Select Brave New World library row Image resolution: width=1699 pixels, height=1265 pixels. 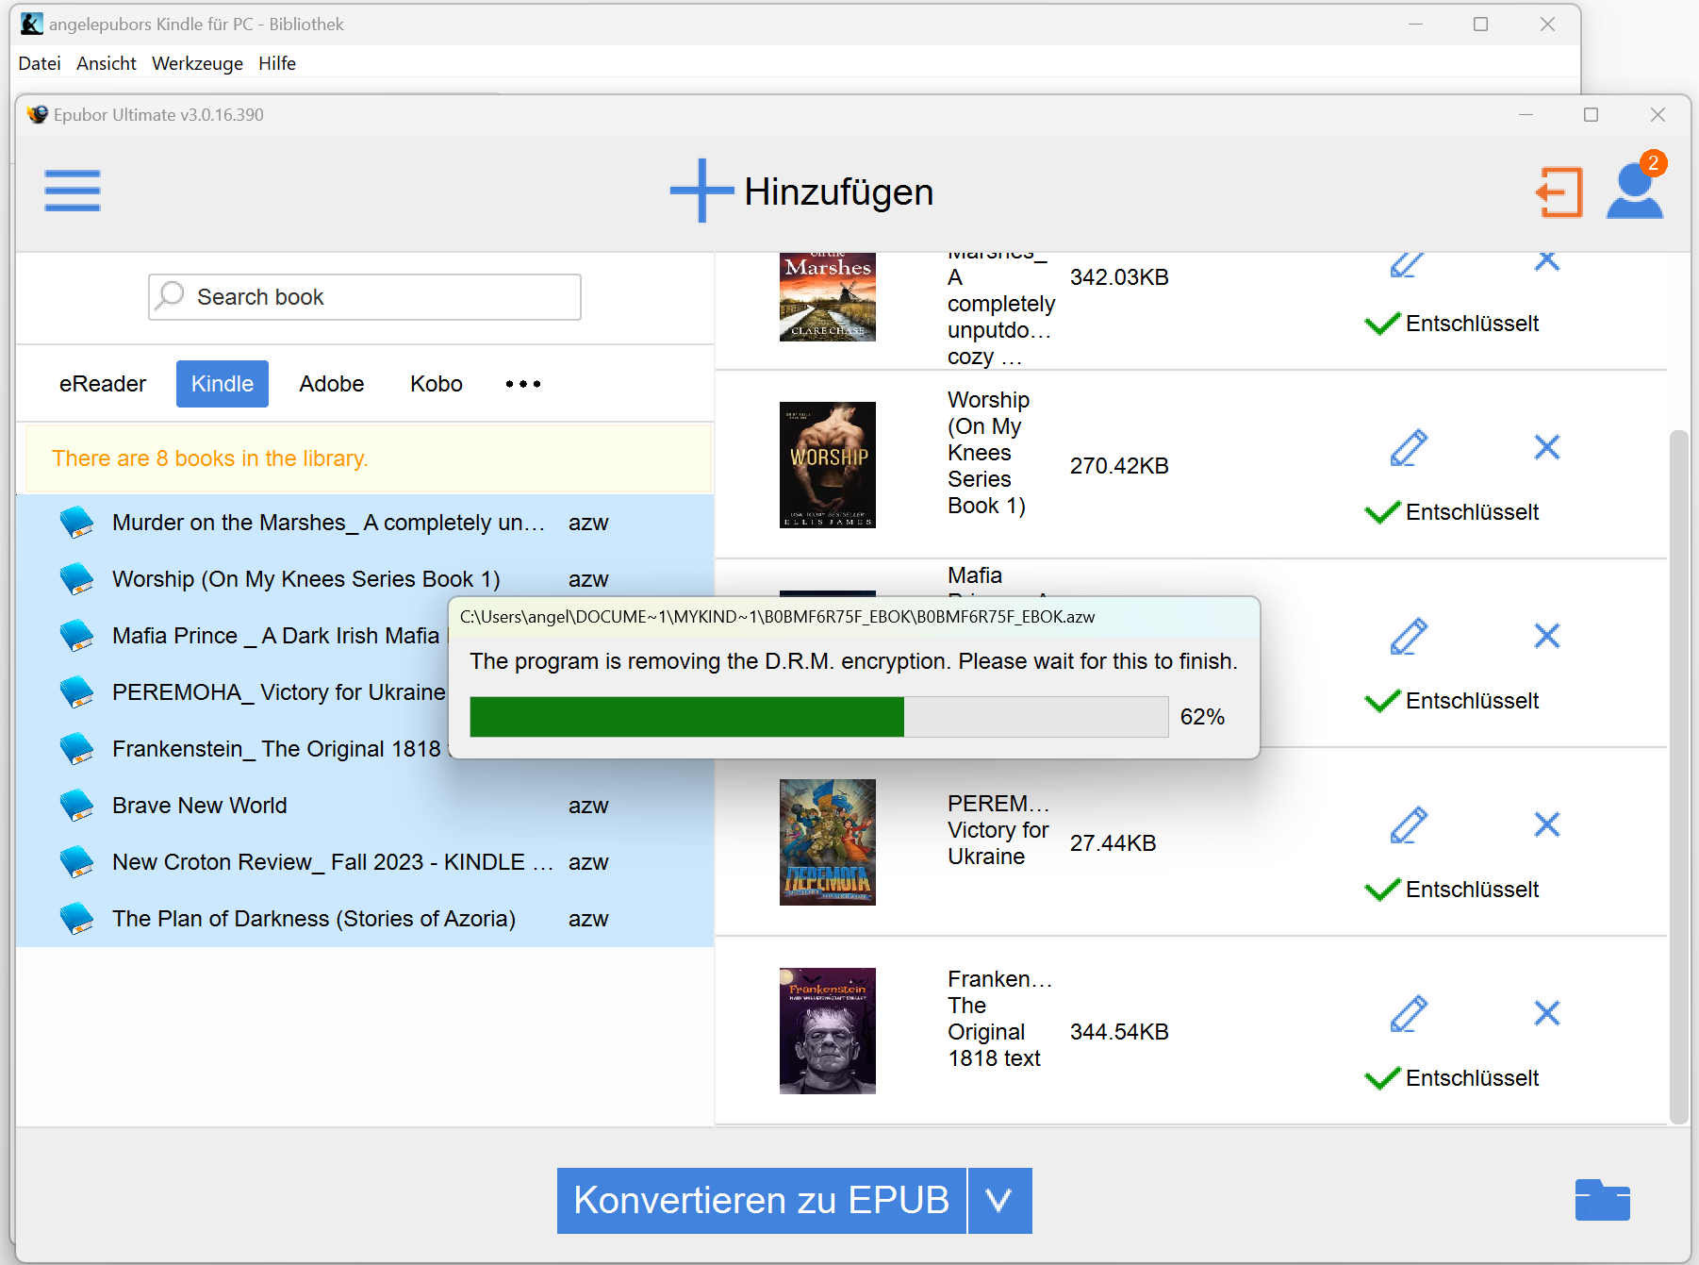click(x=365, y=806)
